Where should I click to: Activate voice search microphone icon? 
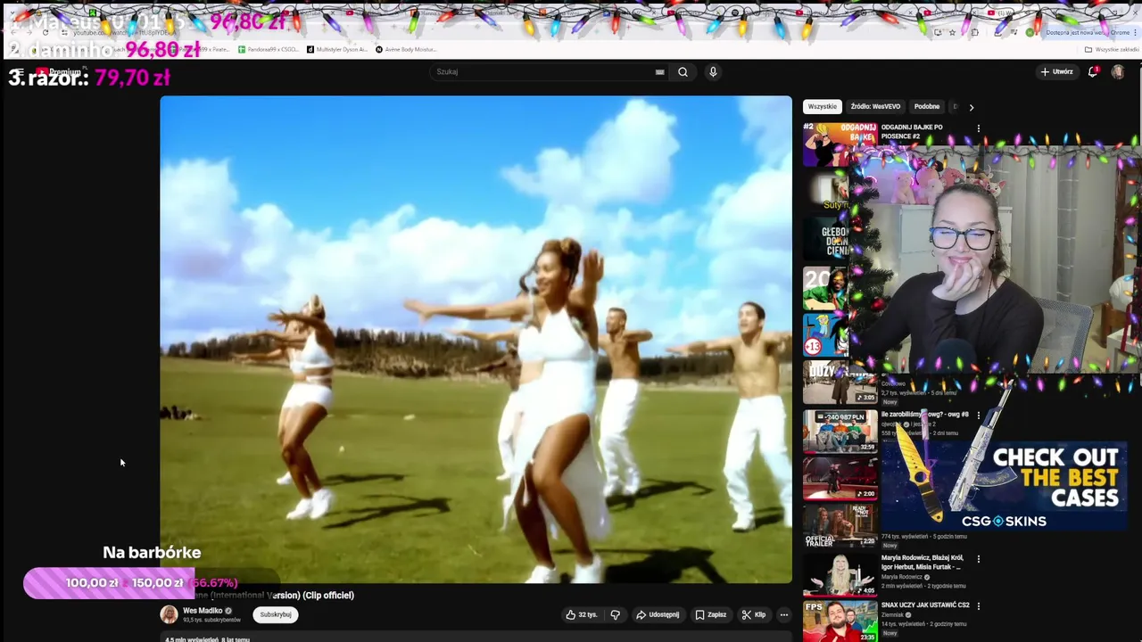713,72
